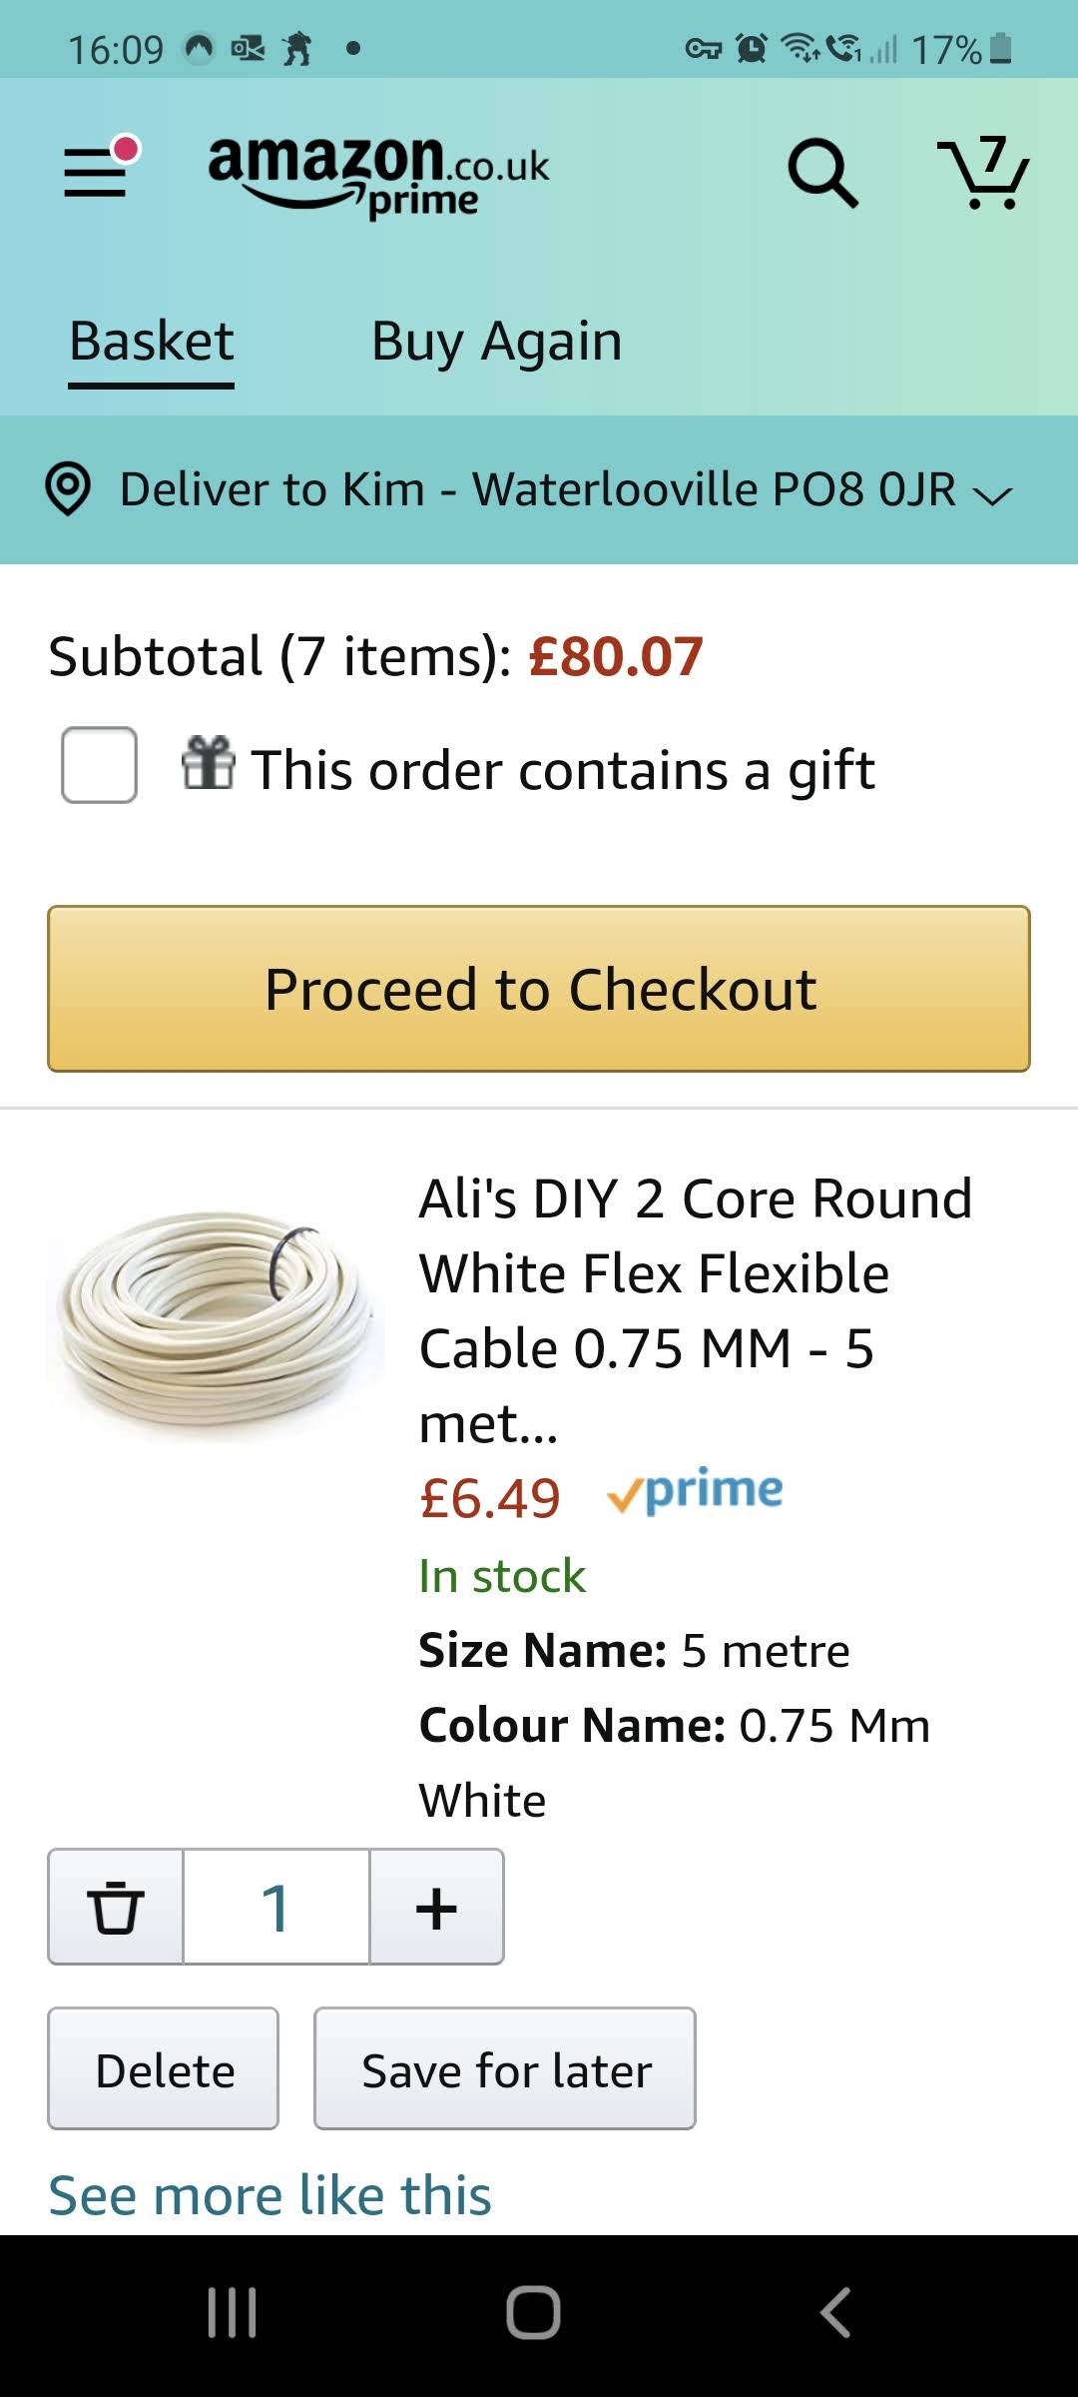This screenshot has width=1078, height=2397.
Task: Expand the delivery address chevron
Action: 992,493
